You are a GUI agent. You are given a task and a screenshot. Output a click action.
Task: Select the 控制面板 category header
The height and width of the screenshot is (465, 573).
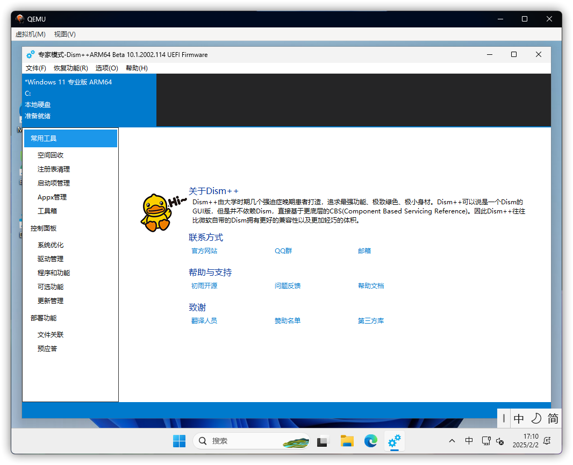(44, 228)
